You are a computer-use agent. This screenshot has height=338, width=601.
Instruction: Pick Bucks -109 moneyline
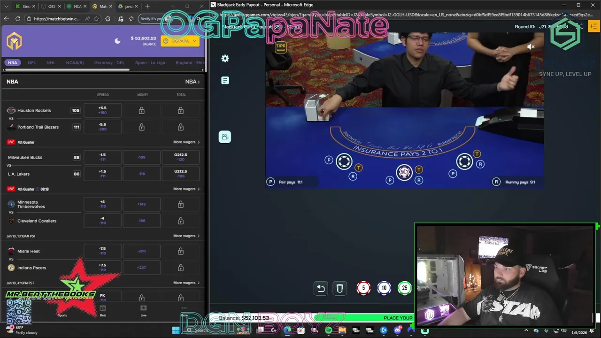(x=141, y=157)
